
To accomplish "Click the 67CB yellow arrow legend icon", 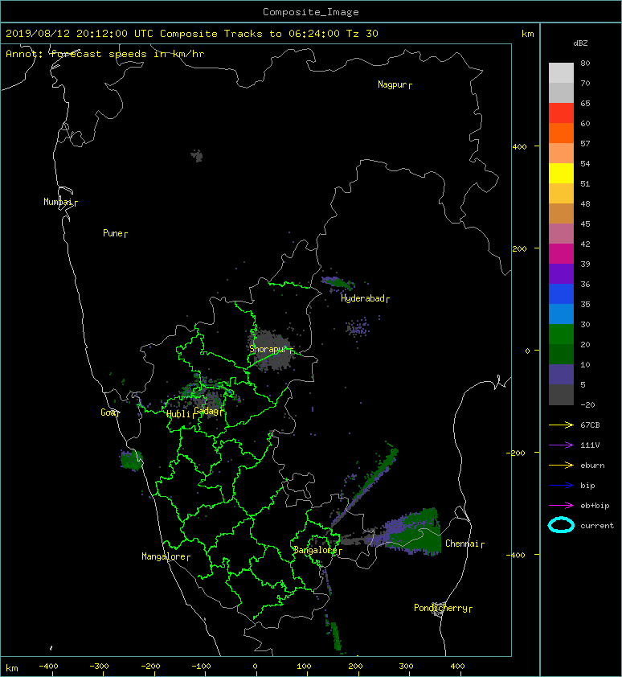I will 561,425.
